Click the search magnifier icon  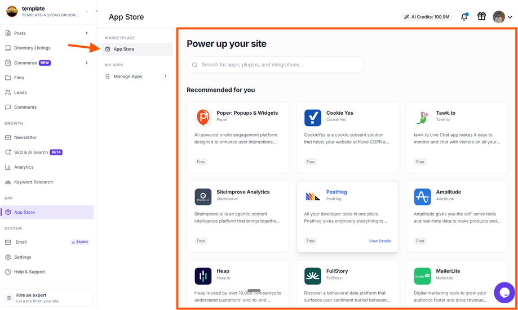[x=195, y=65]
